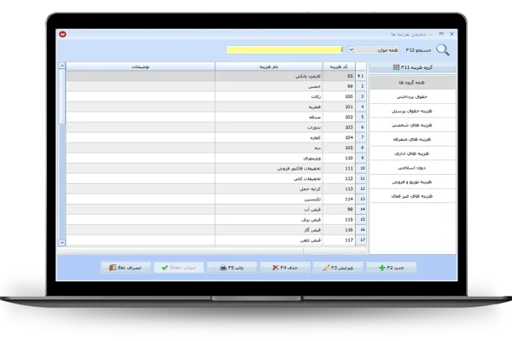The width and height of the screenshot is (512, 341).
Task: Click the Expense Group F11 grid button
Action: (412, 66)
